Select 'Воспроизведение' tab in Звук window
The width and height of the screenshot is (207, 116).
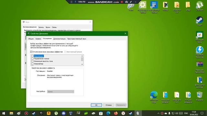(30, 27)
